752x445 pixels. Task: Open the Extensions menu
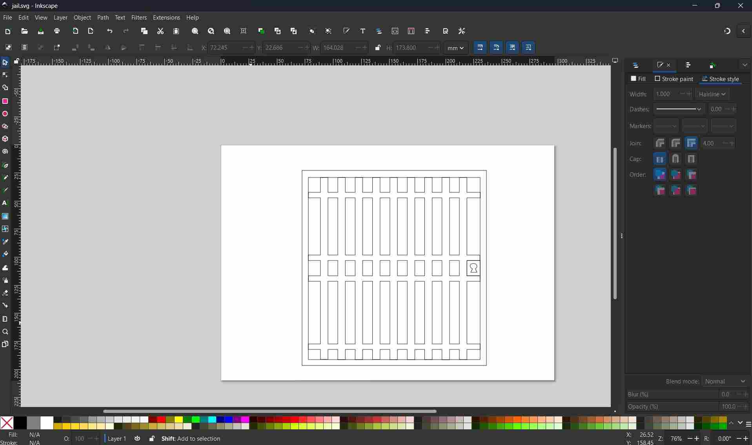166,18
